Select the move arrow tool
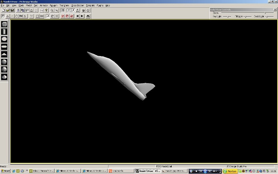278x174 pixels. (48, 16)
